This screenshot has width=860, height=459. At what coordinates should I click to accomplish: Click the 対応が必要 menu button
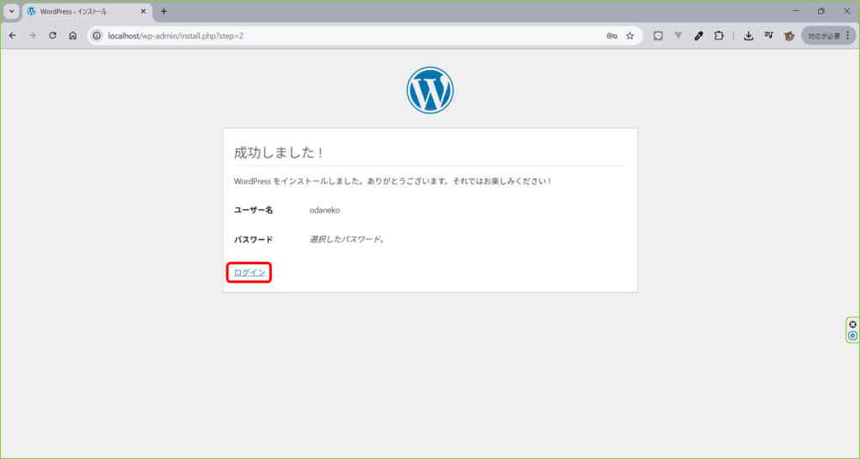tap(827, 36)
